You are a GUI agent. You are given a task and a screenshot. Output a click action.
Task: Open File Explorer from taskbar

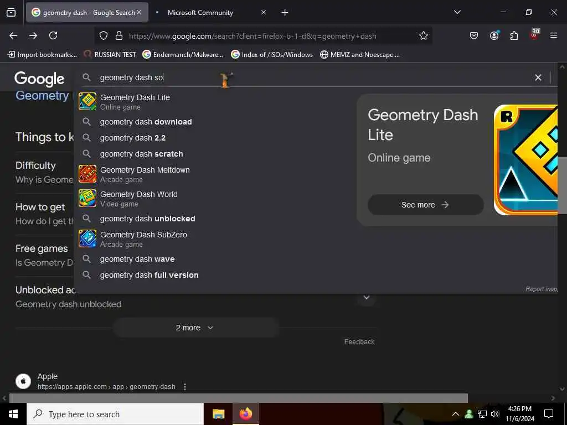(218, 414)
